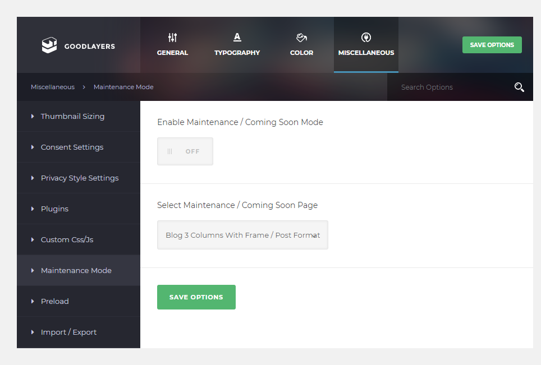Open Thumbnail Sizing section
The height and width of the screenshot is (365, 541).
coord(79,116)
